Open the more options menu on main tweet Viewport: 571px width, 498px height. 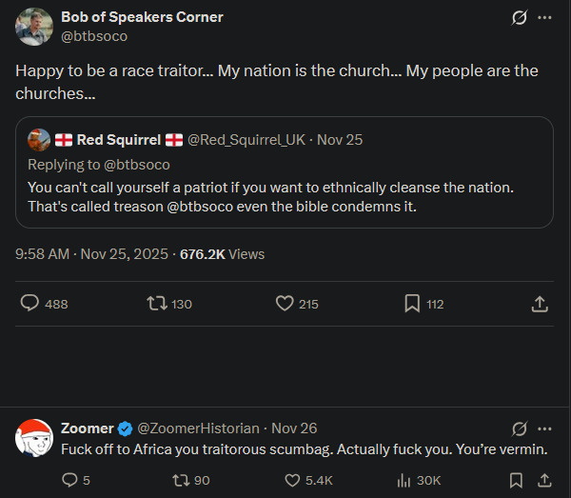[544, 18]
